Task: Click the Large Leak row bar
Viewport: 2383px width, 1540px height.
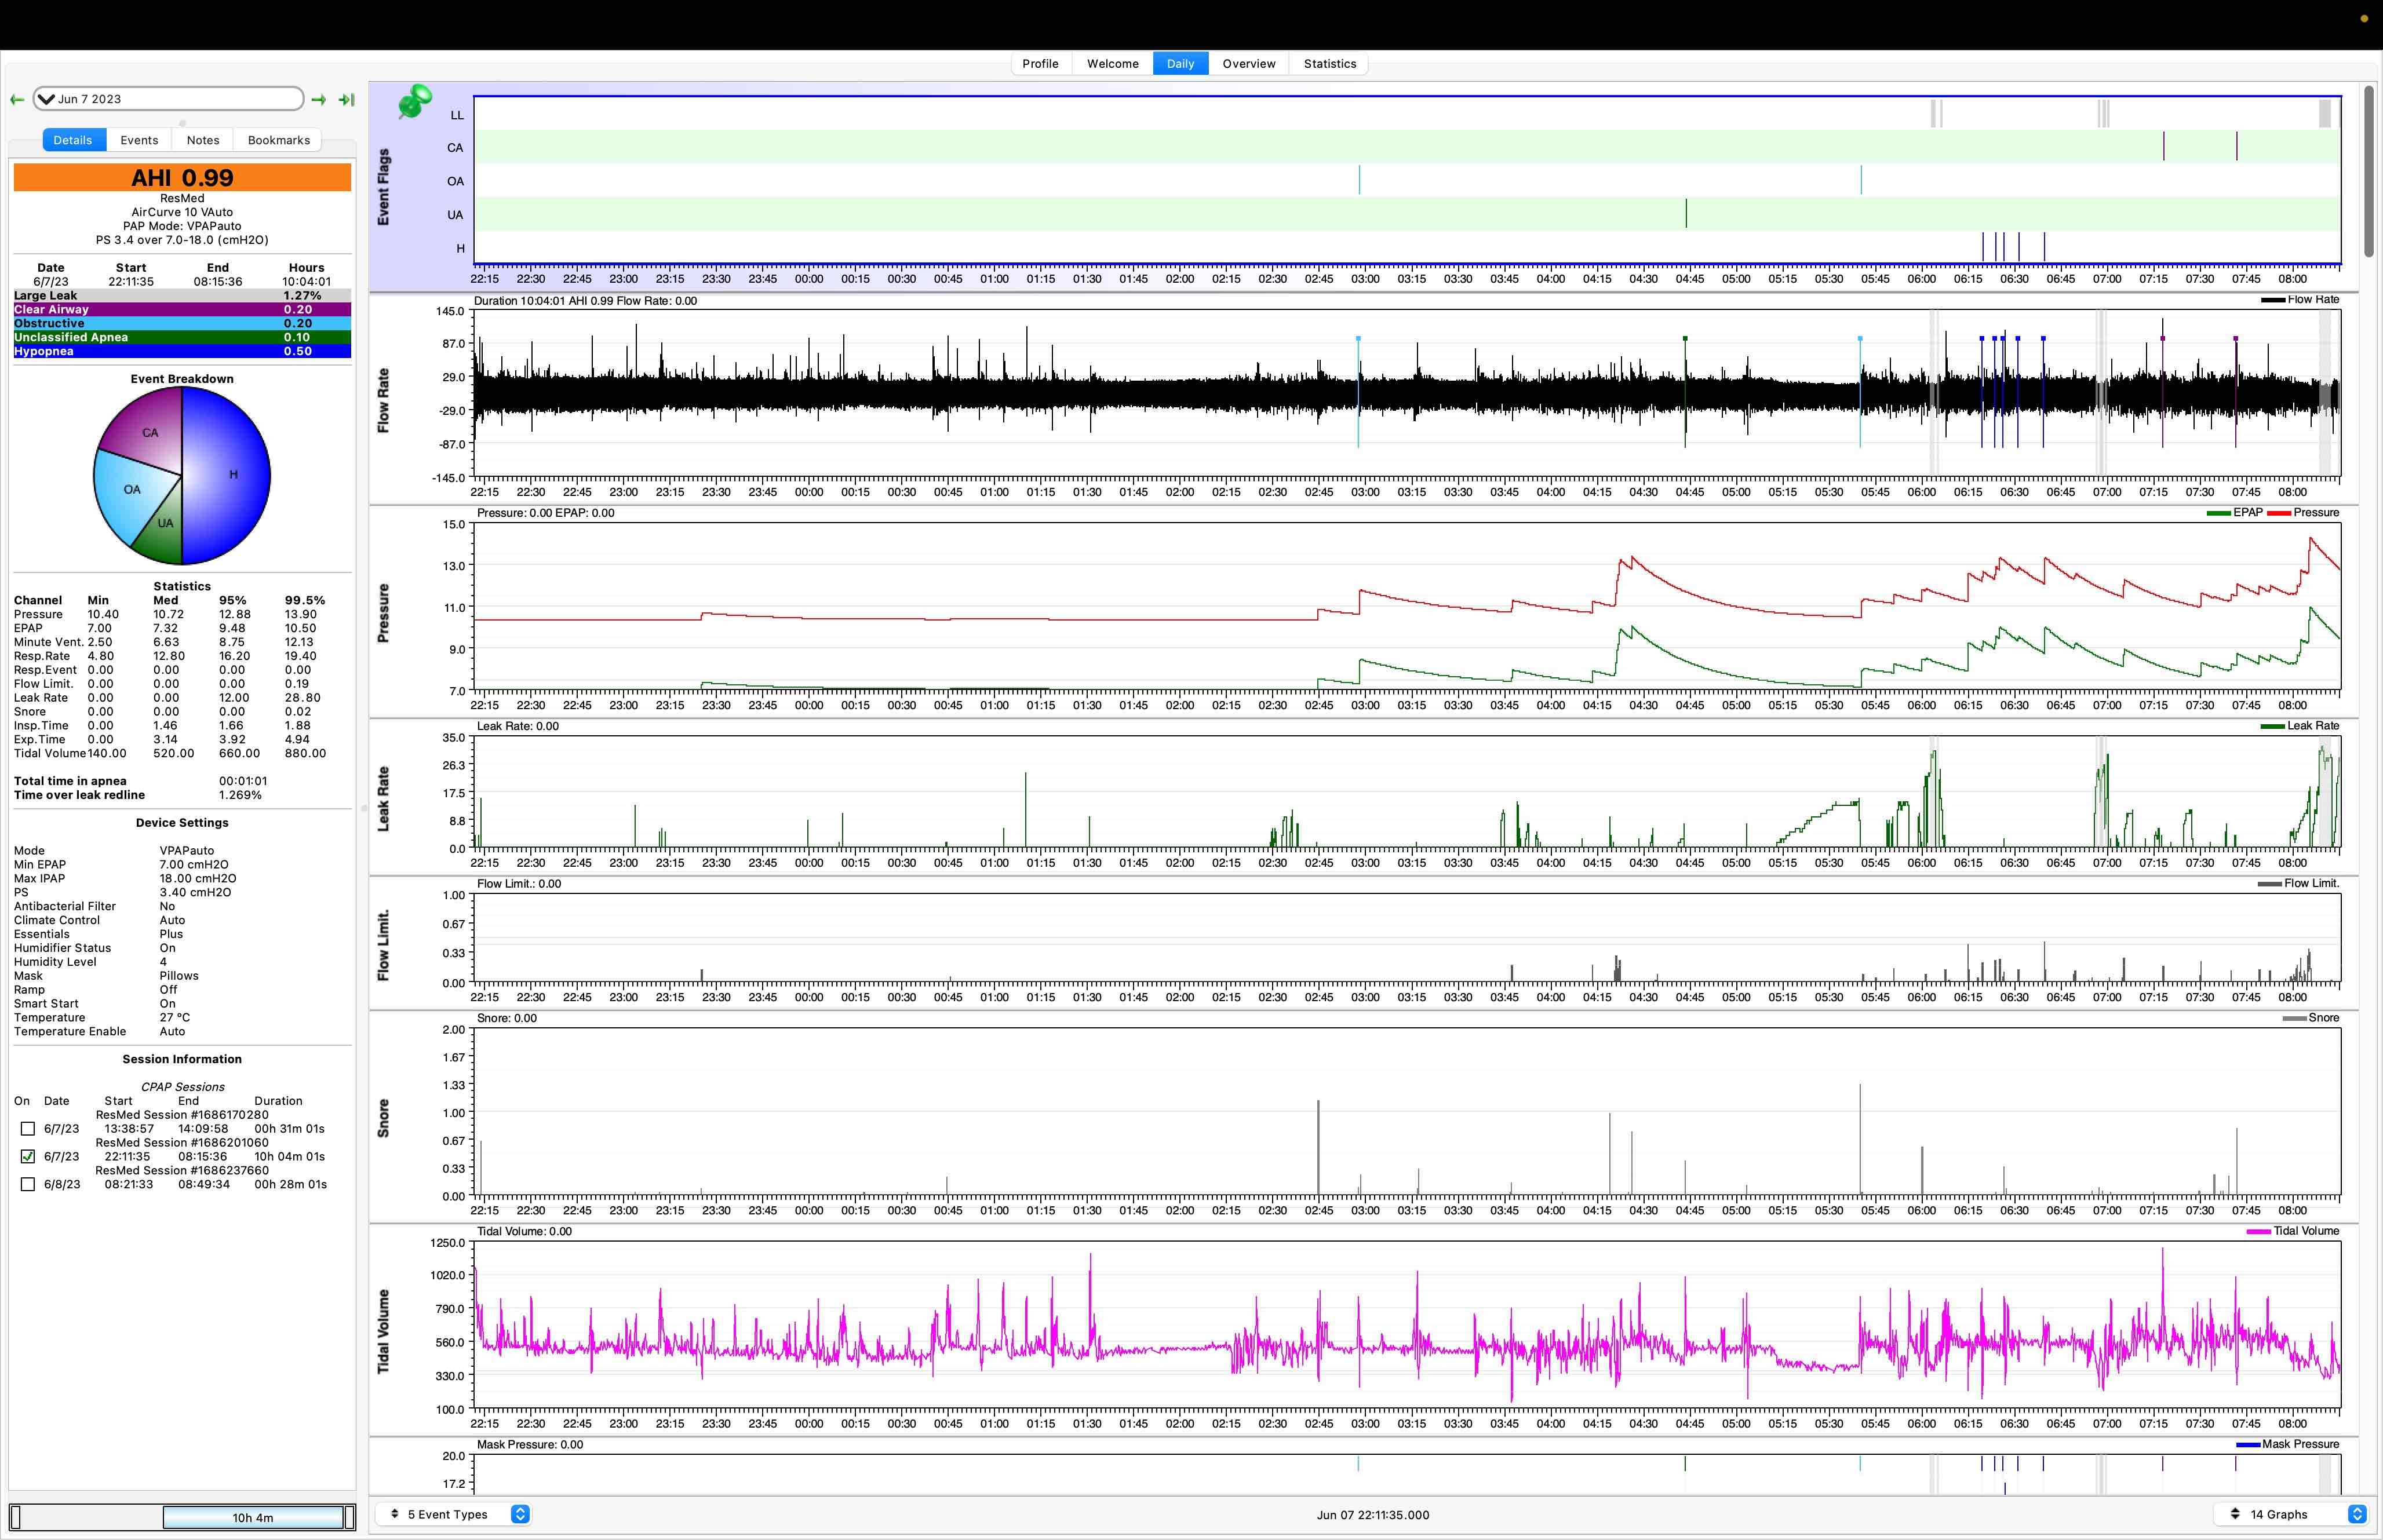Action: click(x=182, y=296)
